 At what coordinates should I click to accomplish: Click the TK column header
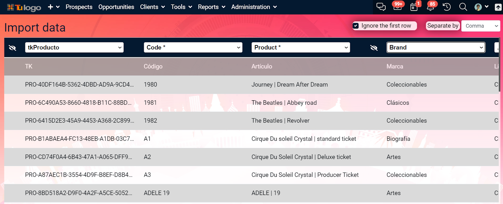pyautogui.click(x=29, y=66)
